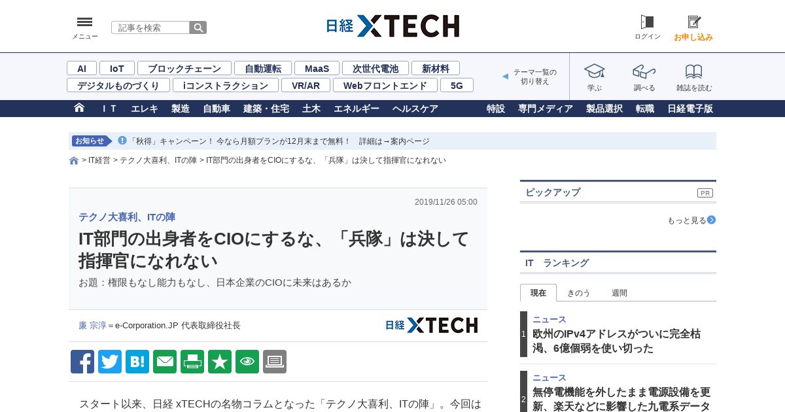Toggle テーマ一覧の切り替え arrow
Screen dimensions: 785x412
(x=505, y=77)
